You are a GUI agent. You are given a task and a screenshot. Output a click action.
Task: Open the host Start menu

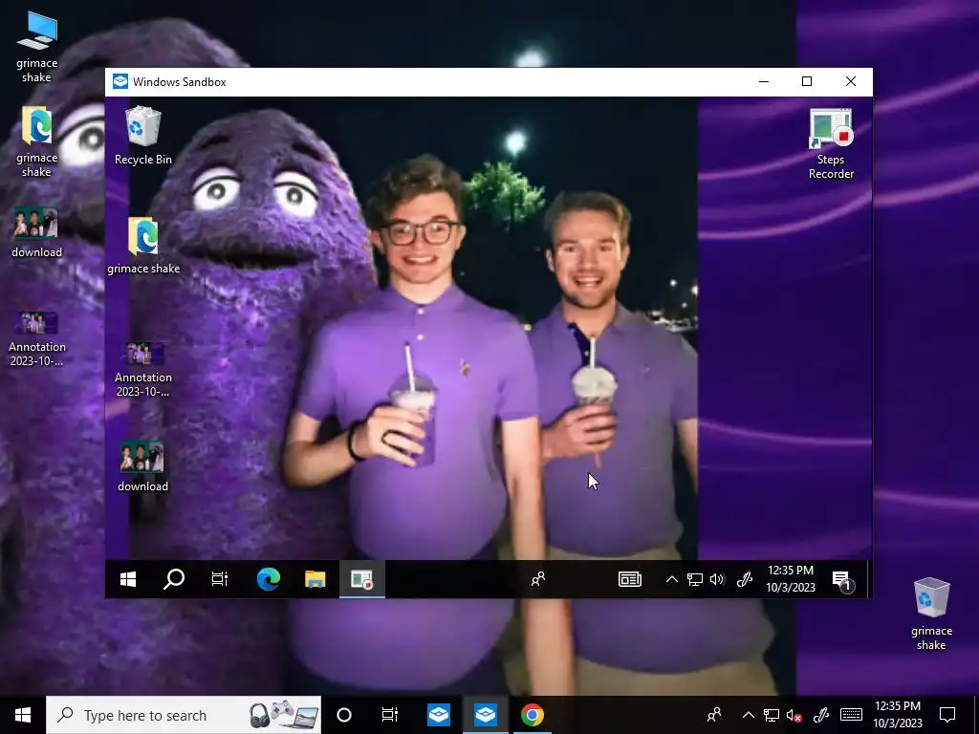[x=23, y=715]
